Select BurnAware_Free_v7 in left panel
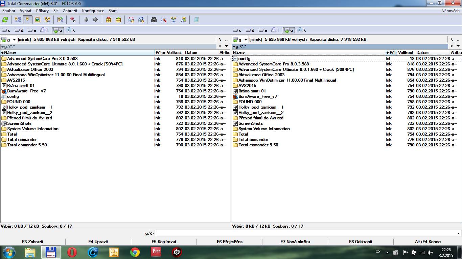The image size is (462, 259). 26,91
